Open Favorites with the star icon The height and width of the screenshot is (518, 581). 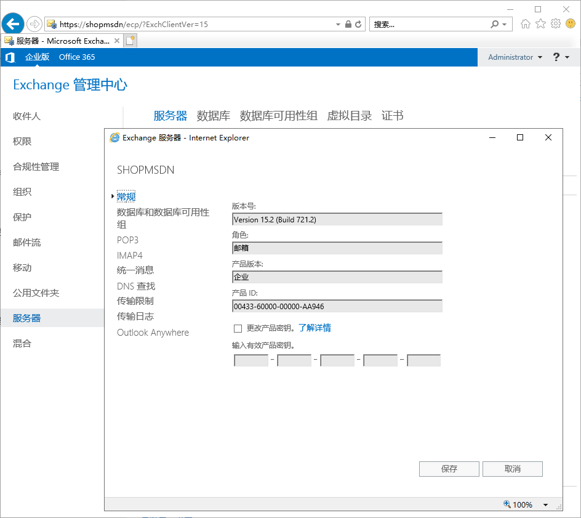(x=540, y=24)
